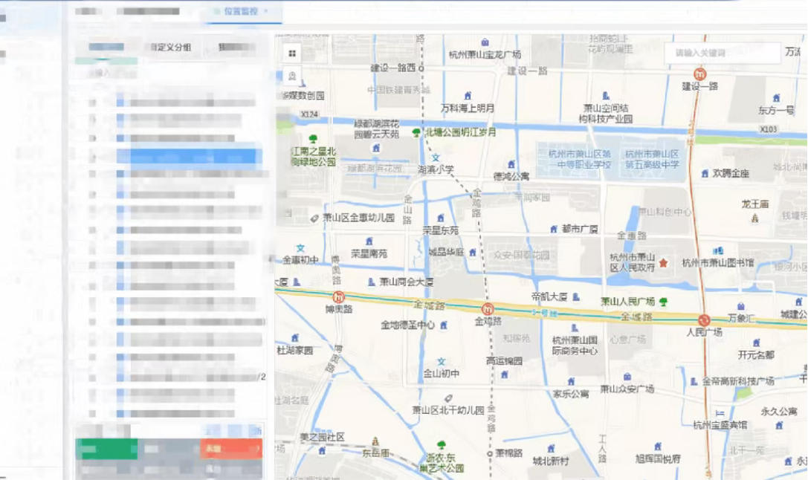This screenshot has width=808, height=480.
Task: Click the red star government marker
Action: [x=663, y=263]
